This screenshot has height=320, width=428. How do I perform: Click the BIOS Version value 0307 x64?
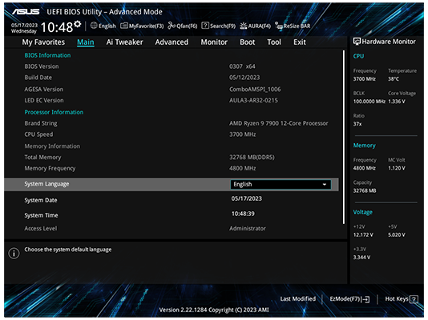[242, 66]
